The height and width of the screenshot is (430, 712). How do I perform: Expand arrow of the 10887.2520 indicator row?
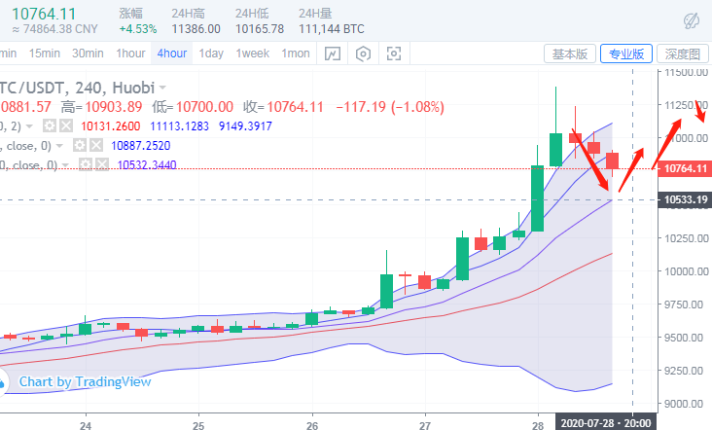[59, 146]
